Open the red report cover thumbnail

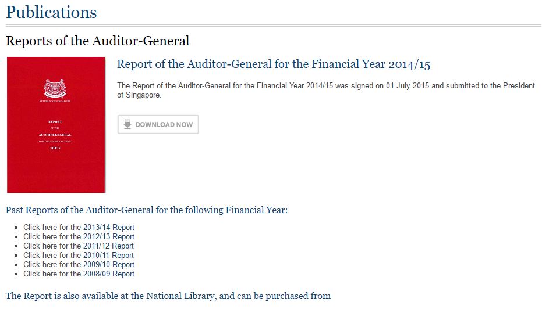click(x=56, y=125)
